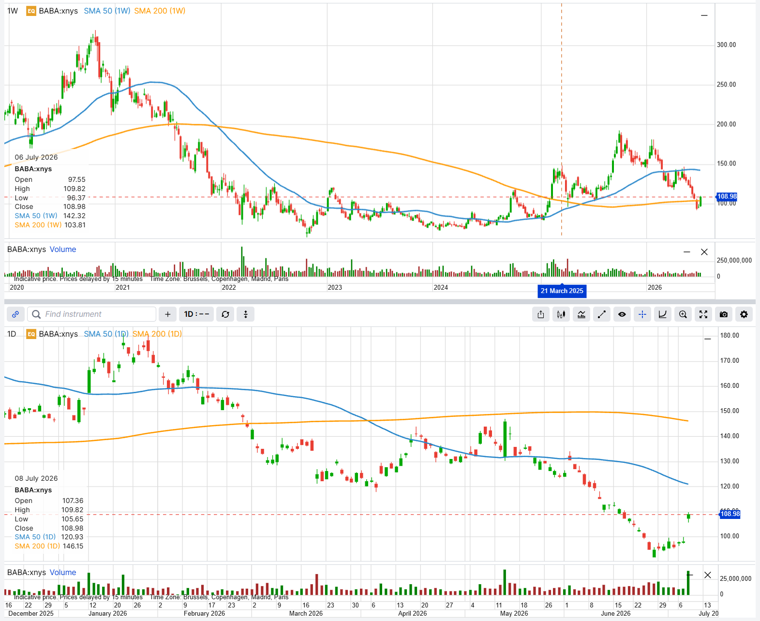Refresh the chart with the reload icon

pos(225,314)
